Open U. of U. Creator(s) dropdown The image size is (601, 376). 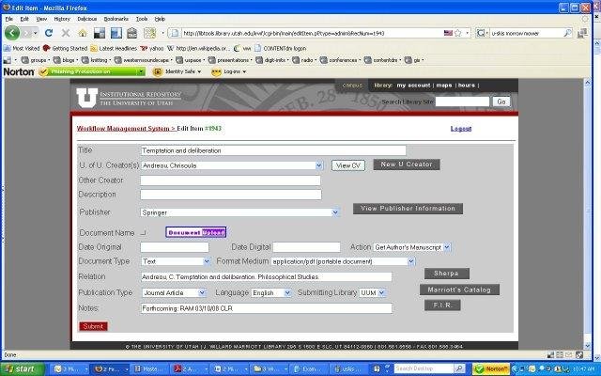(x=232, y=165)
